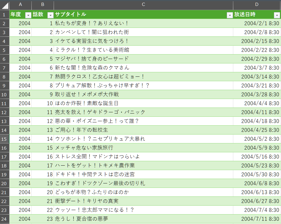The height and width of the screenshot is (224, 281).
Task: Click cell with 私たちが変身!?ありえない!
Action: click(x=92, y=23)
